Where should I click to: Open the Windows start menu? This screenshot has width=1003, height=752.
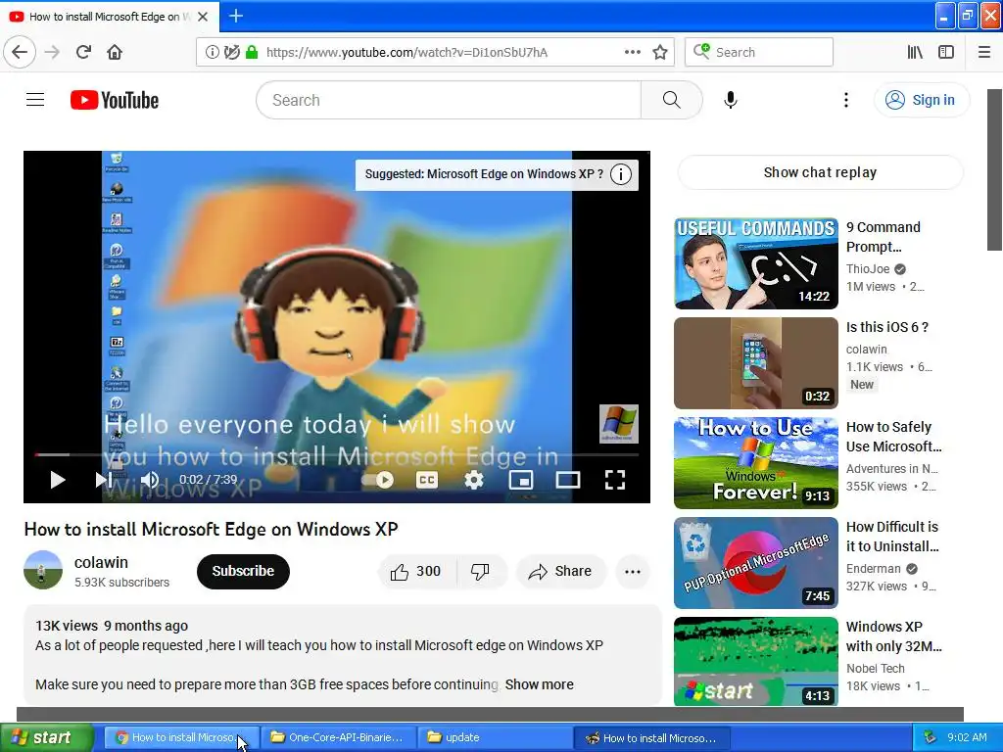pyautogui.click(x=47, y=737)
